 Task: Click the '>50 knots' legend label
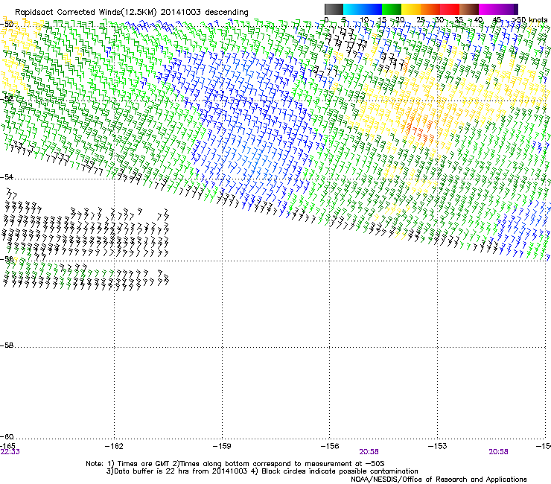point(529,20)
